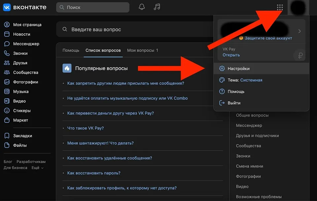
Task: Select 'Возможные проблемы' category
Action: point(259,197)
